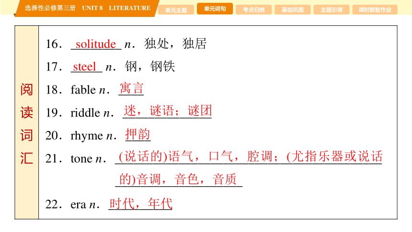Select the answer 寓言

pos(131,88)
